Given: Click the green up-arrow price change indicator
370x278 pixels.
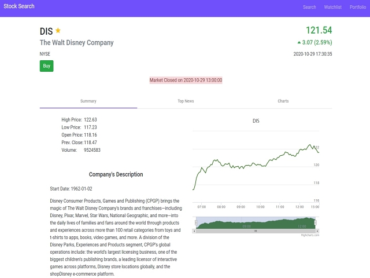Looking at the screenshot, I should point(299,42).
